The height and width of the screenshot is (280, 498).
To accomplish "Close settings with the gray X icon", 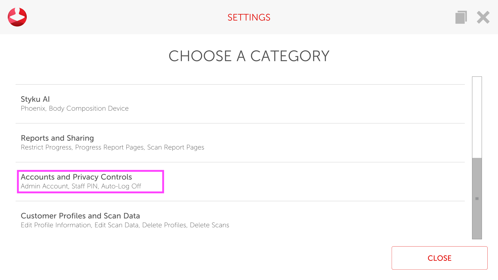I will pyautogui.click(x=483, y=17).
